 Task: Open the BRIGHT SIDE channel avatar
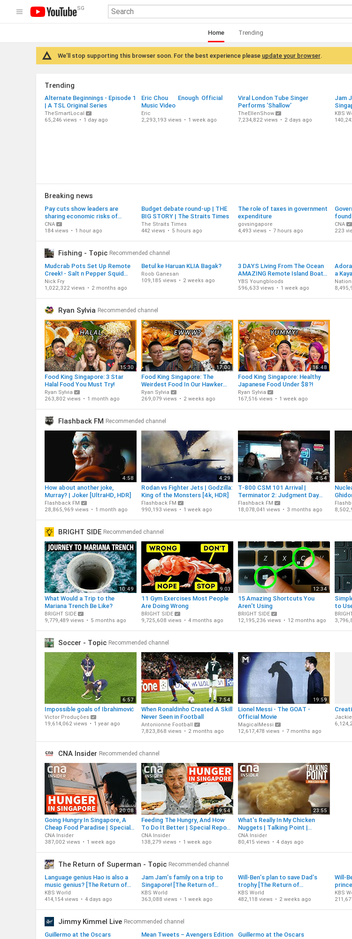pyautogui.click(x=49, y=532)
